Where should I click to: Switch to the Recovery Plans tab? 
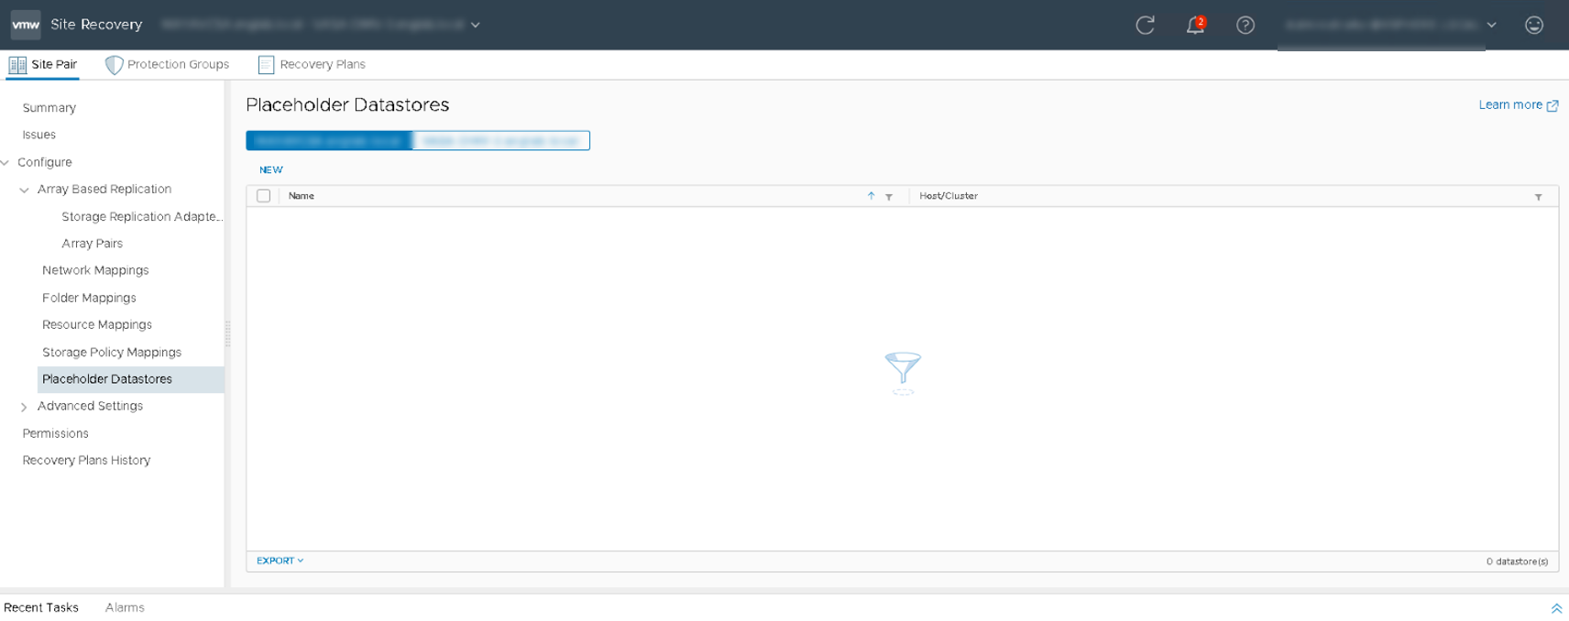[312, 64]
